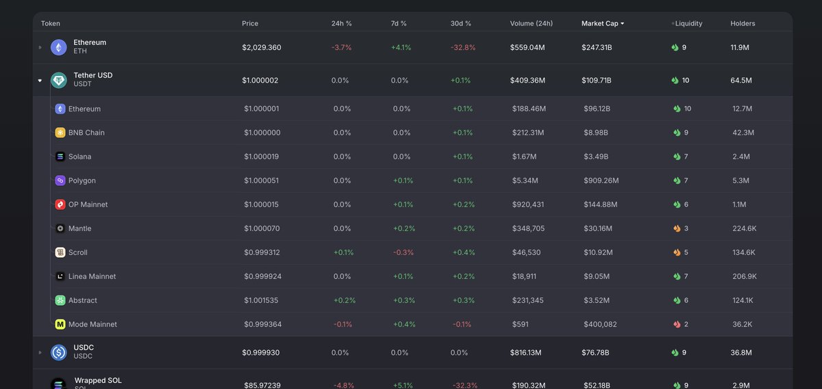Click the Scroll chain icon
Screen dimensions: 822x389
point(60,252)
